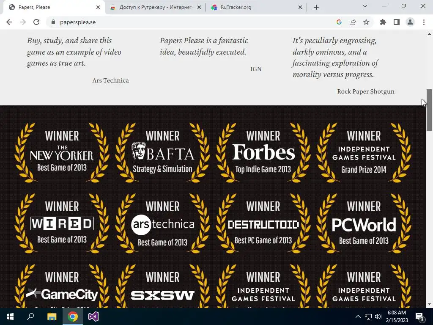Click The New Yorker award badge

(62, 152)
